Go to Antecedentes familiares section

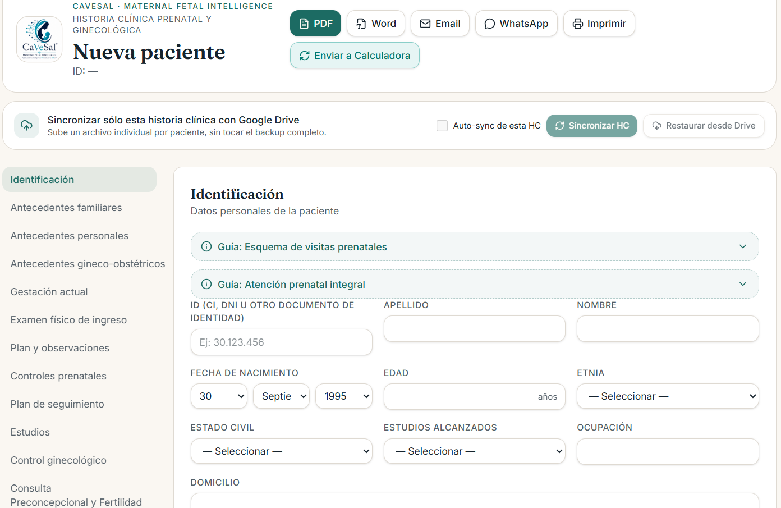pyautogui.click(x=79, y=208)
